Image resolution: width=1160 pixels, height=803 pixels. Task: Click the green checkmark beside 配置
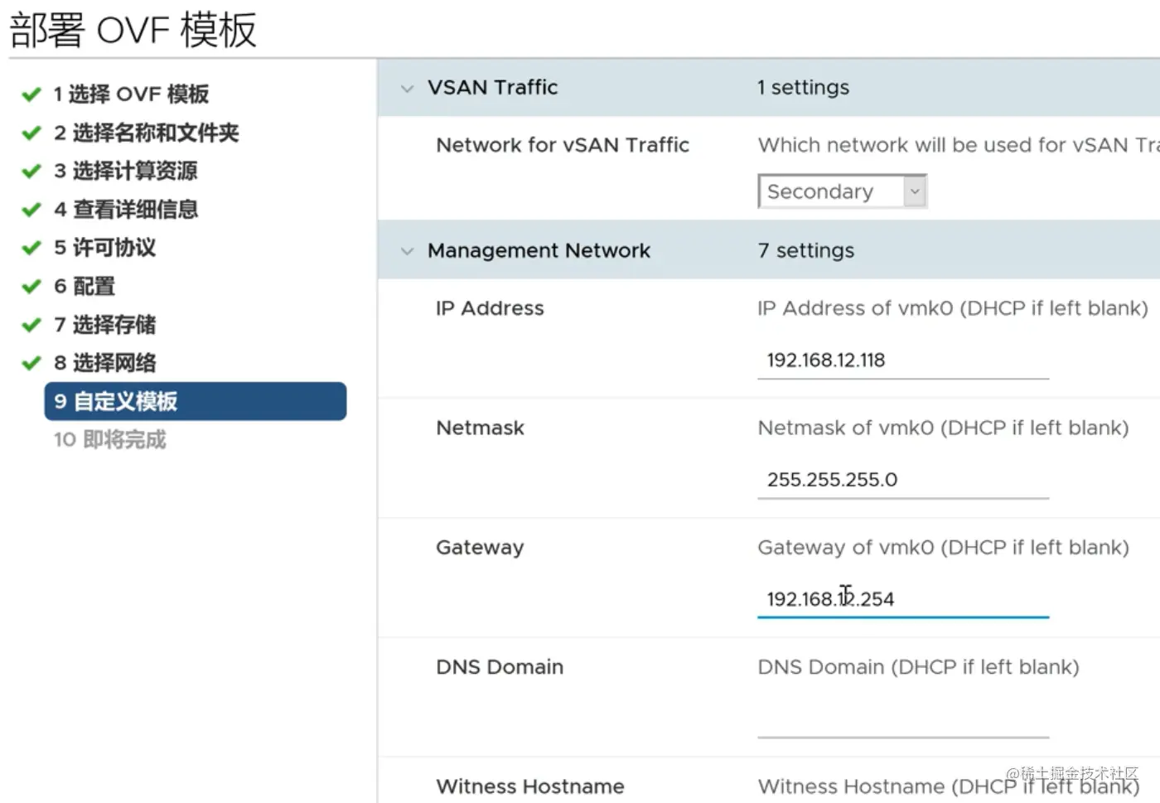point(31,287)
